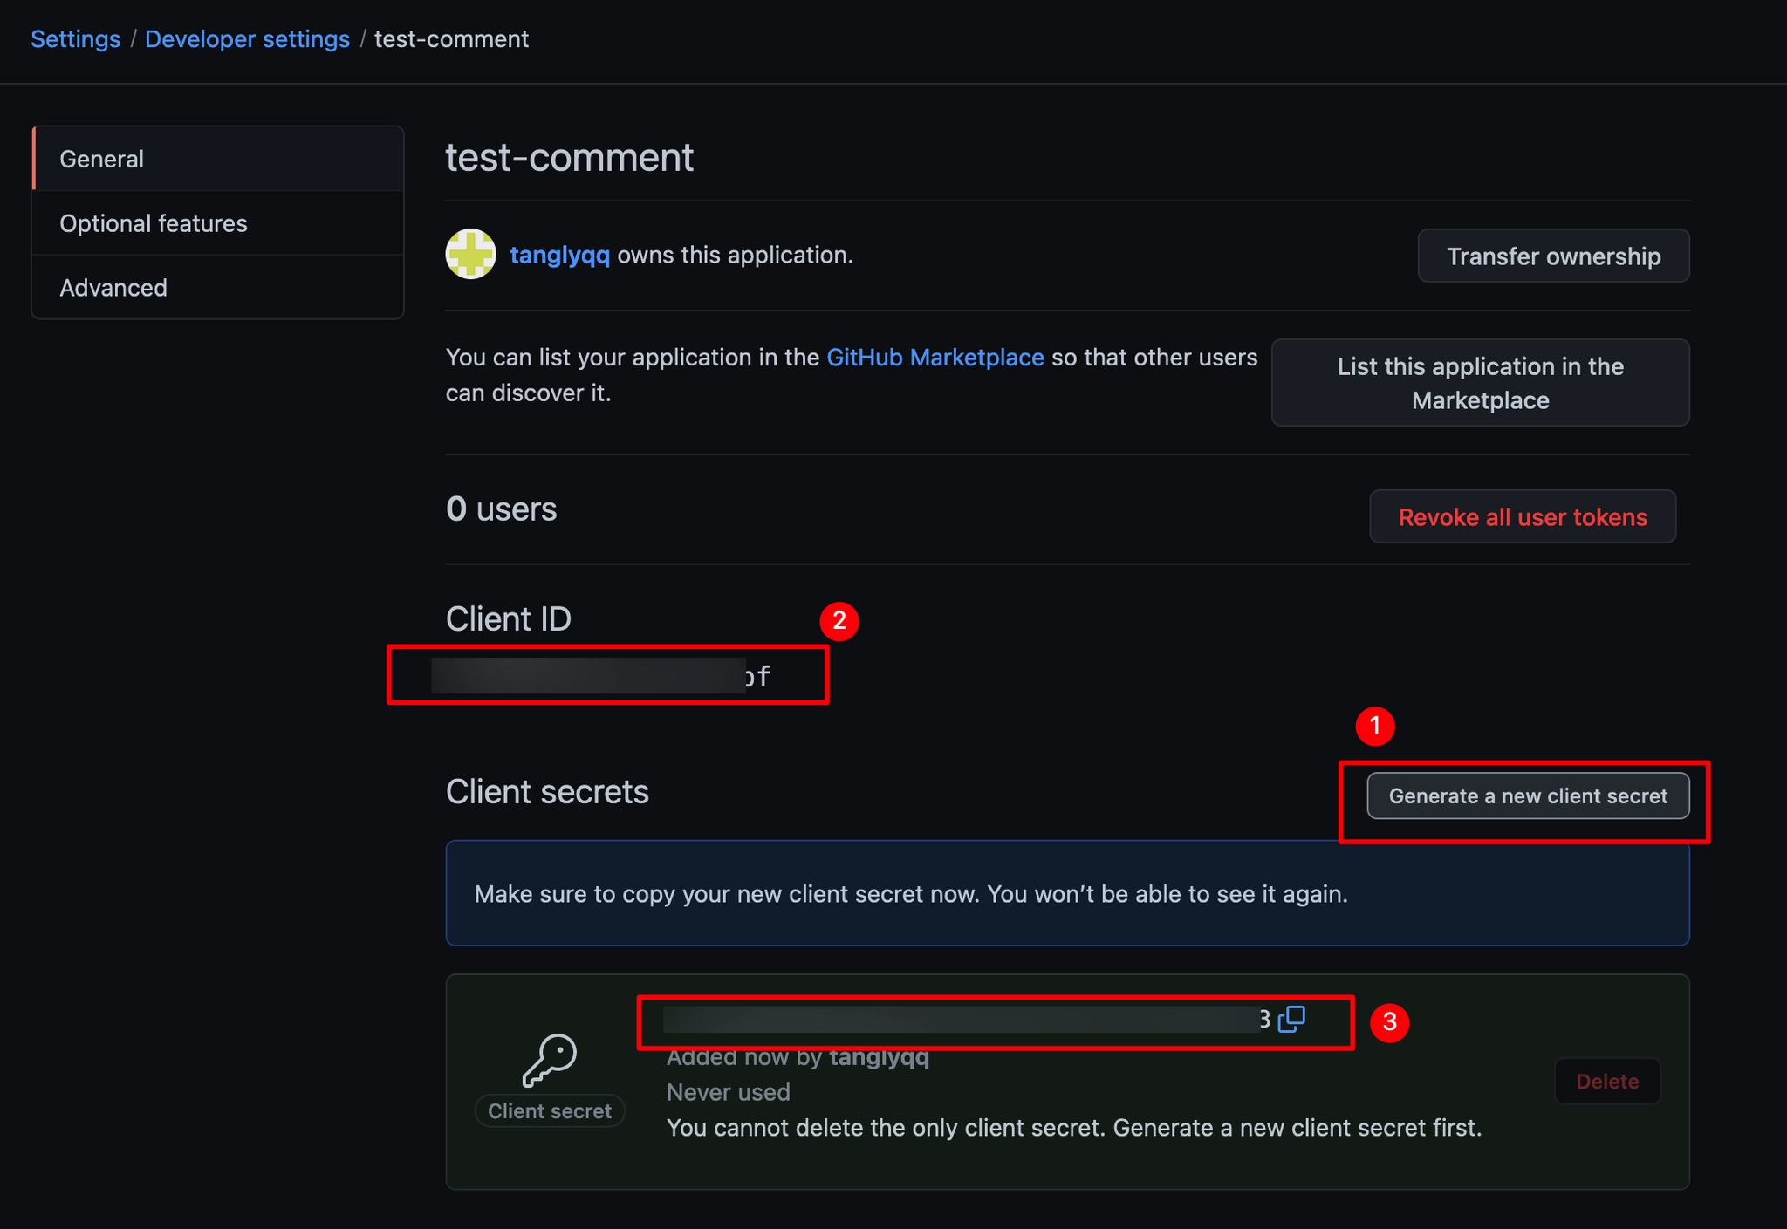
Task: Click the key icon above Client secret
Action: [x=550, y=1060]
